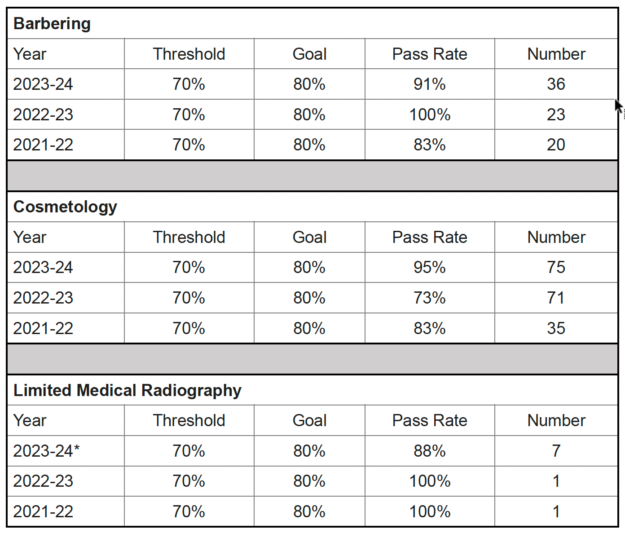Select Pass Rate header in Radiography table

click(x=429, y=421)
